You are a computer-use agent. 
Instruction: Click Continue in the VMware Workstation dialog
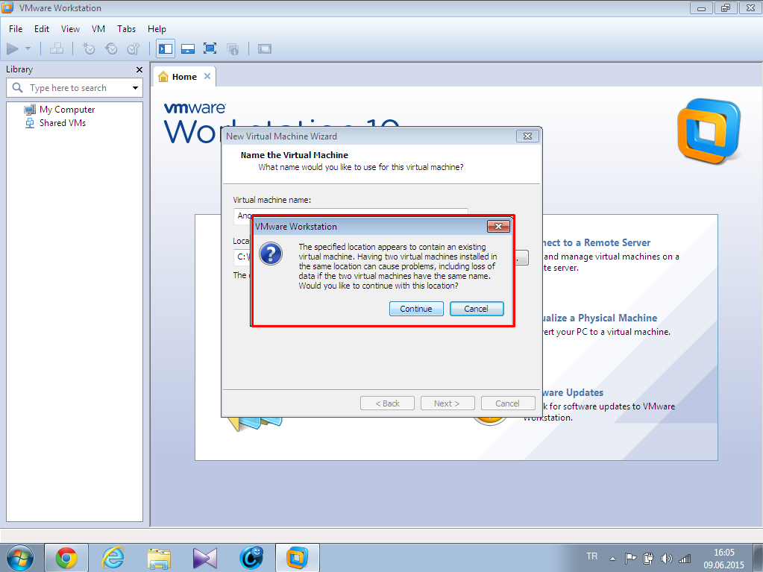coord(416,309)
